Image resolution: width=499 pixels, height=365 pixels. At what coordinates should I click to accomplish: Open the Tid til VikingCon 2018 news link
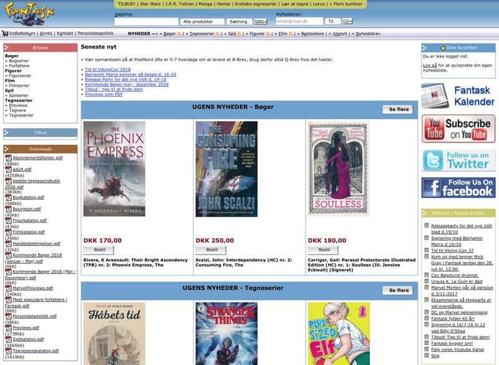[107, 69]
